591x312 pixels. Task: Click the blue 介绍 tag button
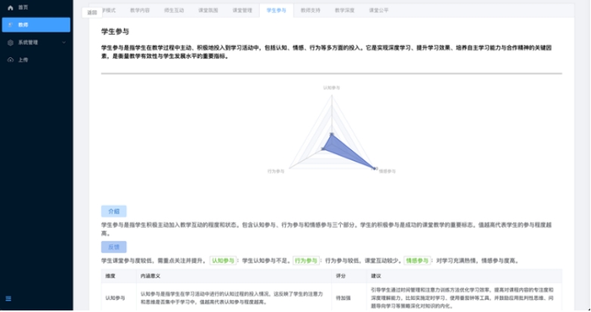113,212
